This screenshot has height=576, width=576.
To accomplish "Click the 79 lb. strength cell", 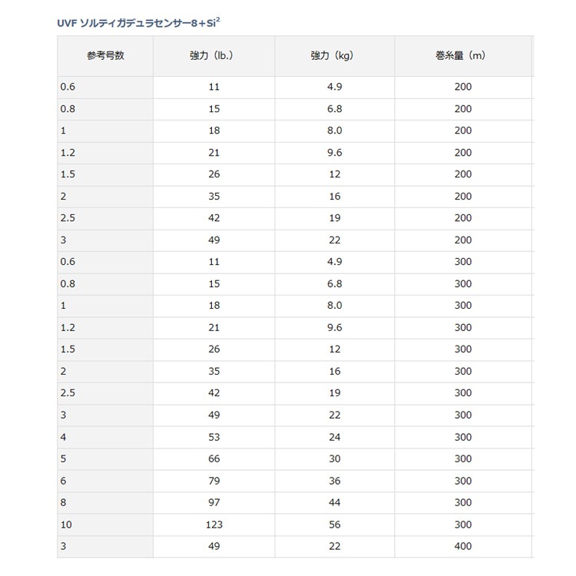I will coord(214,481).
